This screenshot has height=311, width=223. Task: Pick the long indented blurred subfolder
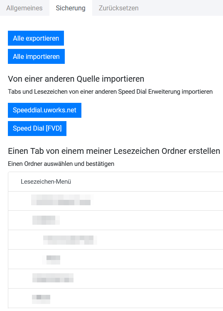coord(115,240)
